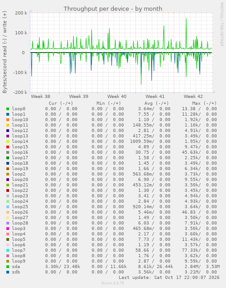This screenshot has width=226, height=288.
Task: Click the 'loop18' legend label
Action: [x=20, y=163]
